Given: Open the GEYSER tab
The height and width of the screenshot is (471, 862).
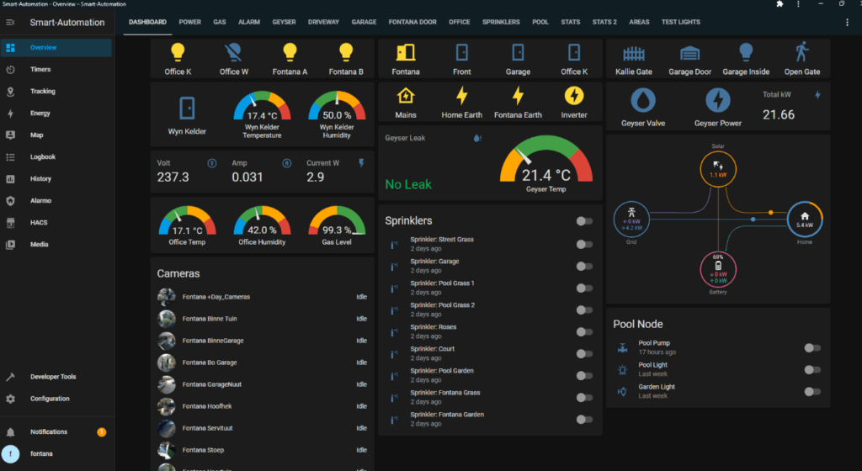Looking at the screenshot, I should [x=284, y=22].
